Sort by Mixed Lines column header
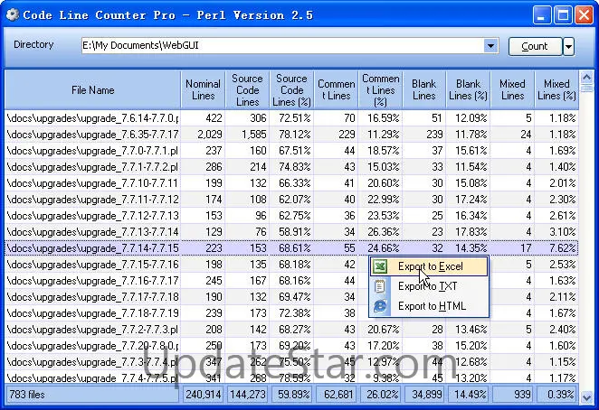The height and width of the screenshot is (410, 599). 512,90
